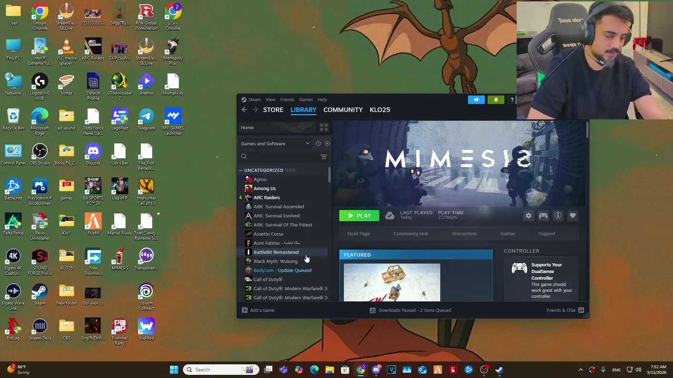Switch to the STORE tab

click(x=273, y=110)
